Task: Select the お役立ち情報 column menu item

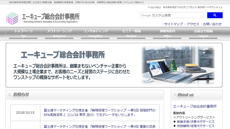Action: pyautogui.click(x=203, y=34)
